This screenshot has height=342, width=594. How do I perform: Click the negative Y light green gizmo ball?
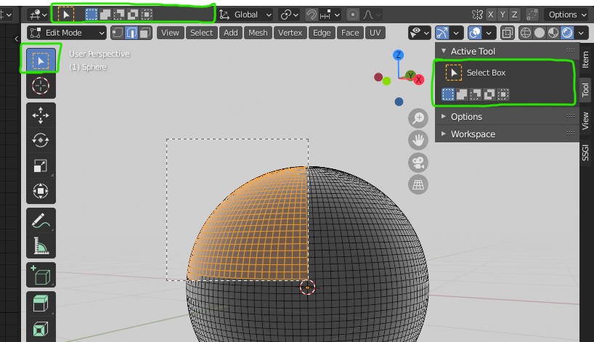pyautogui.click(x=386, y=81)
